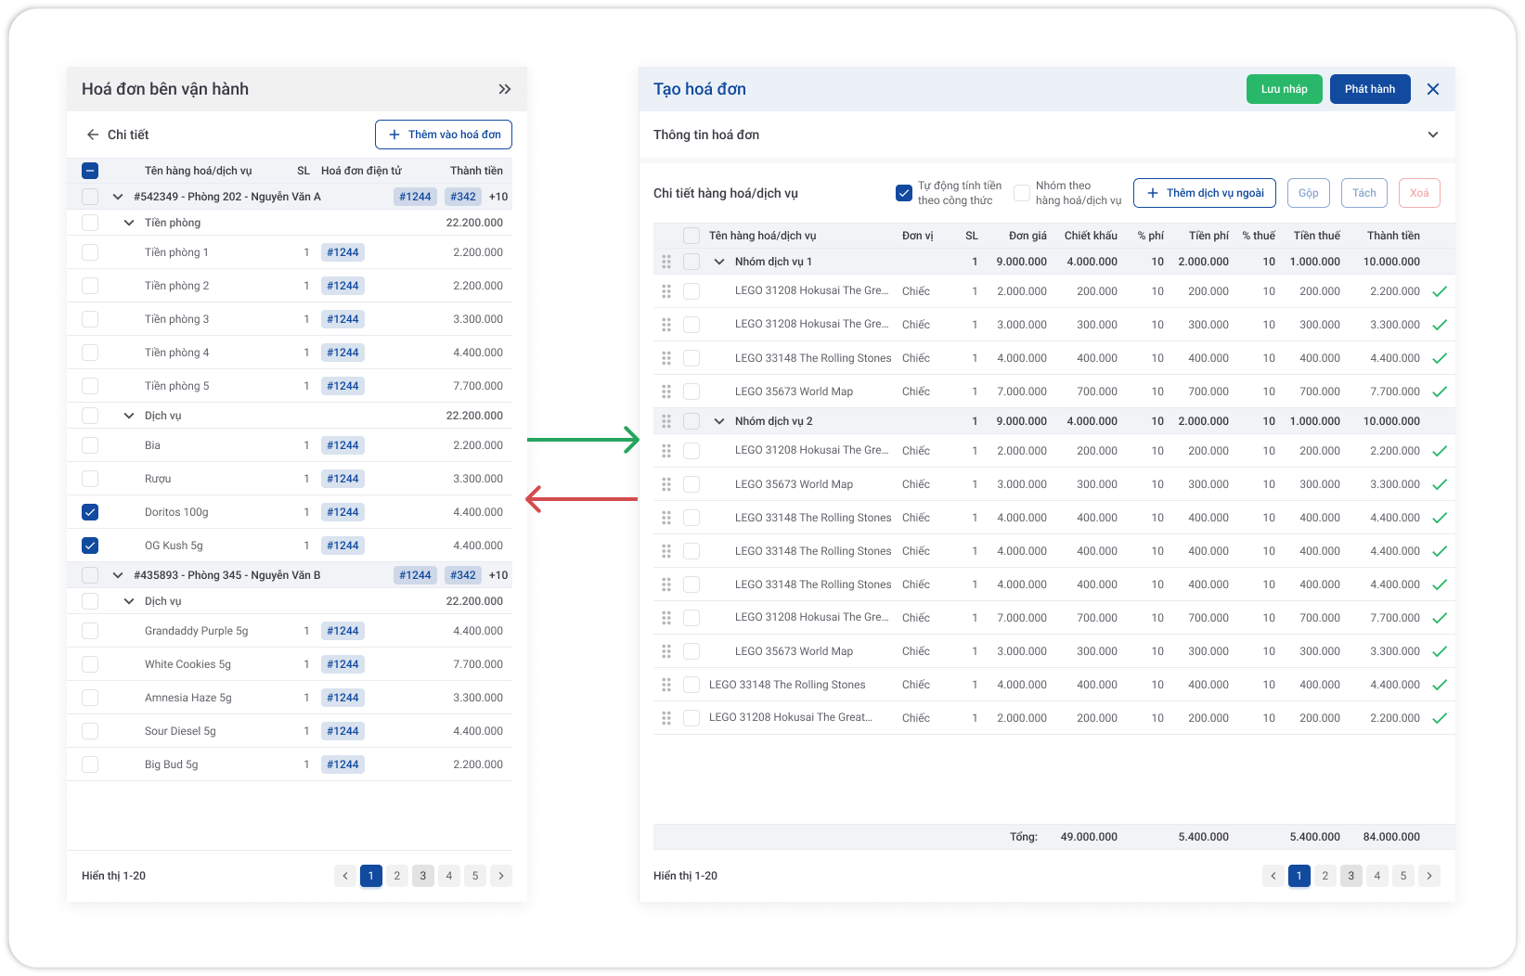The width and height of the screenshot is (1525, 976).
Task: Click the Xoá delete button
Action: (x=1419, y=193)
